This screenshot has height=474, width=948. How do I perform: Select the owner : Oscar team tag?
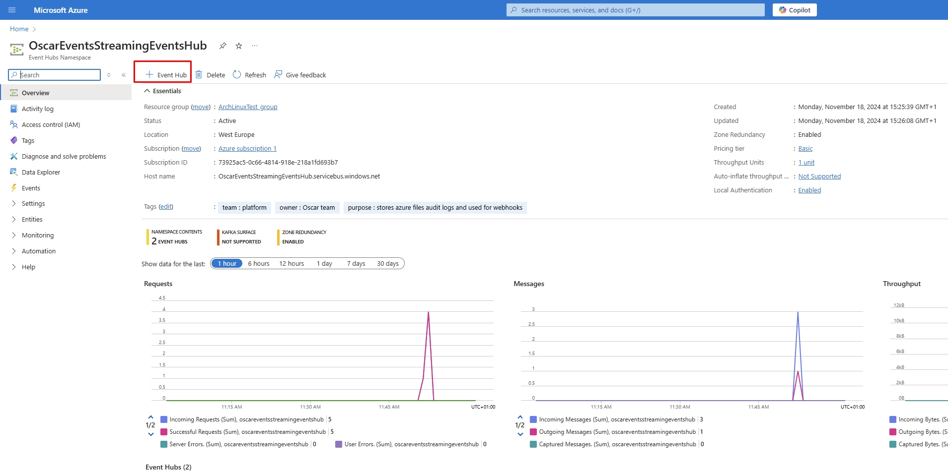pos(307,207)
